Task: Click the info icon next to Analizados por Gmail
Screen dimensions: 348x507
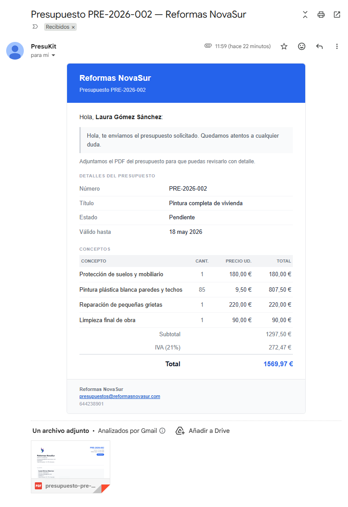Action: [x=162, y=431]
